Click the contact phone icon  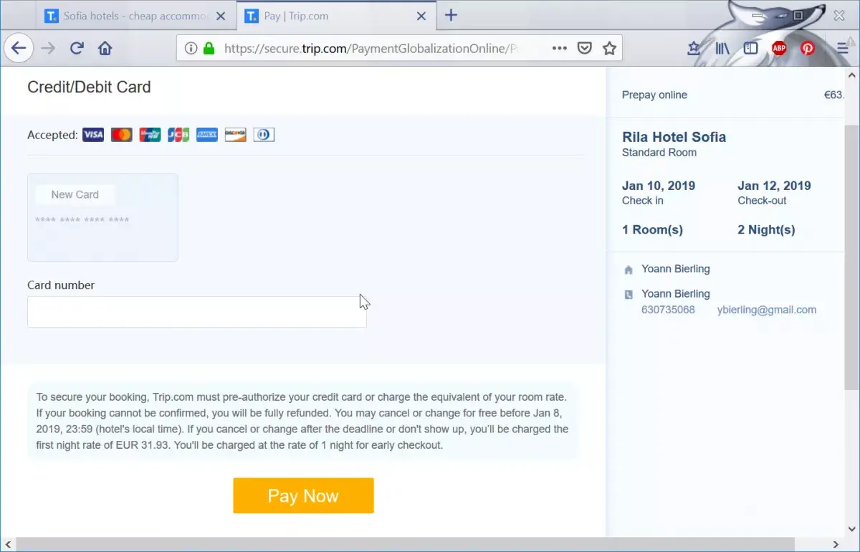(629, 295)
